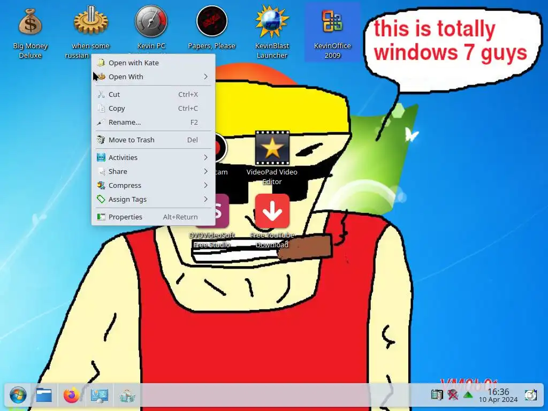
Task: Expand the Activities submenu
Action: (153, 158)
